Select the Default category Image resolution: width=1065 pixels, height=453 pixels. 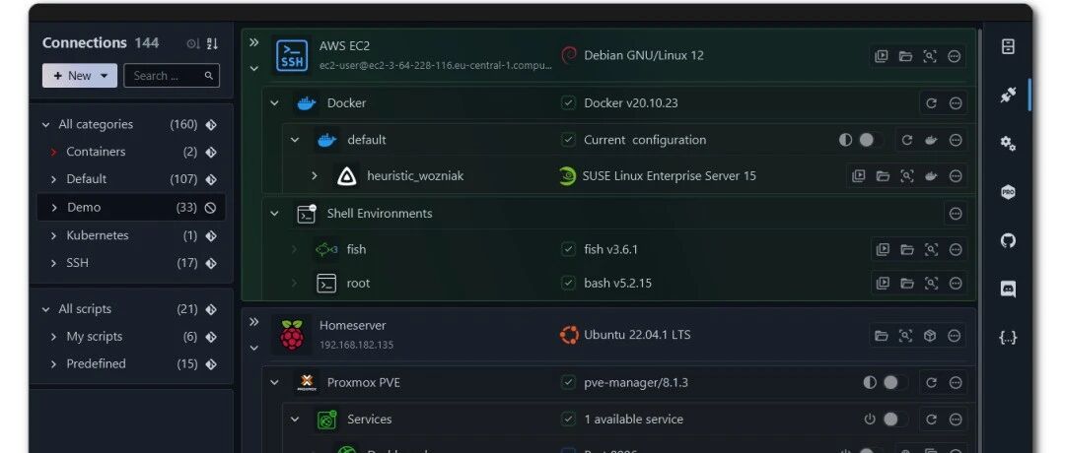pos(131,179)
